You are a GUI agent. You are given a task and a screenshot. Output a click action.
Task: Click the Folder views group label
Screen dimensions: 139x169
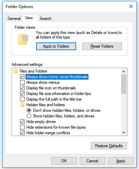point(25,27)
